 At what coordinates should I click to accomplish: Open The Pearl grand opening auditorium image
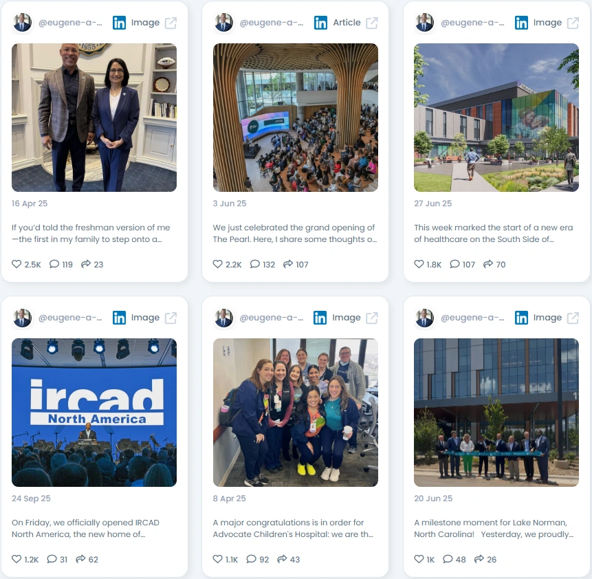[295, 118]
